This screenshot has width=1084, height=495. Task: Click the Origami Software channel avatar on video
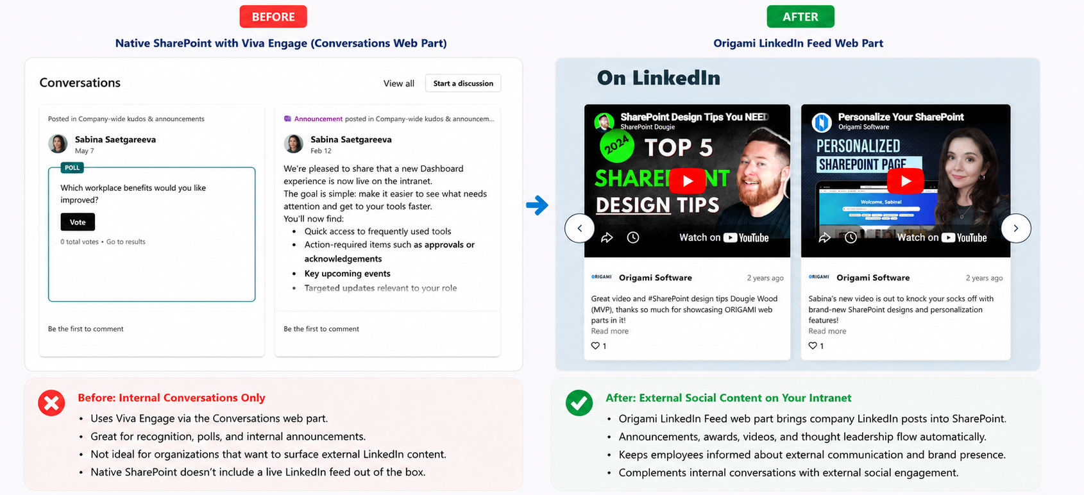[x=822, y=121]
